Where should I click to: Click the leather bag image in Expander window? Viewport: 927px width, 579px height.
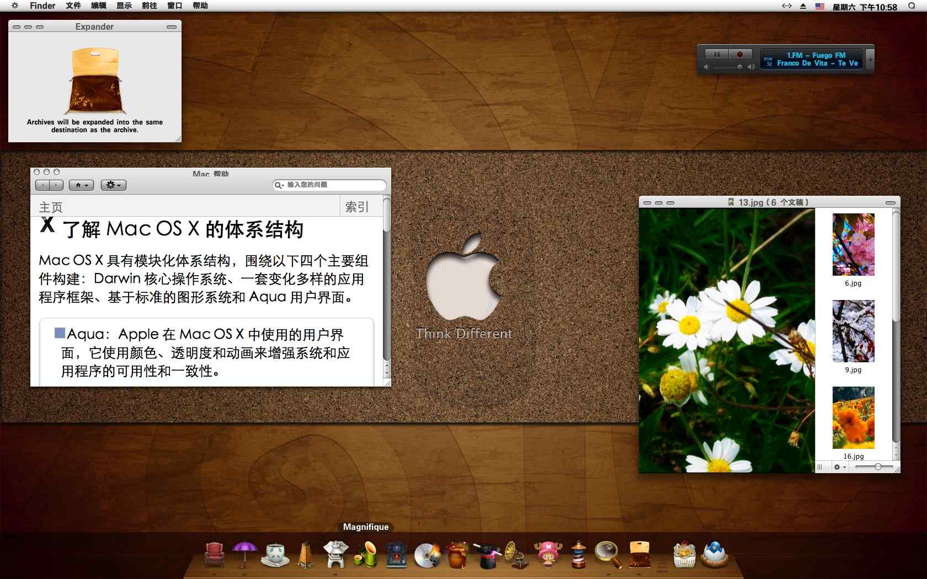[x=95, y=80]
